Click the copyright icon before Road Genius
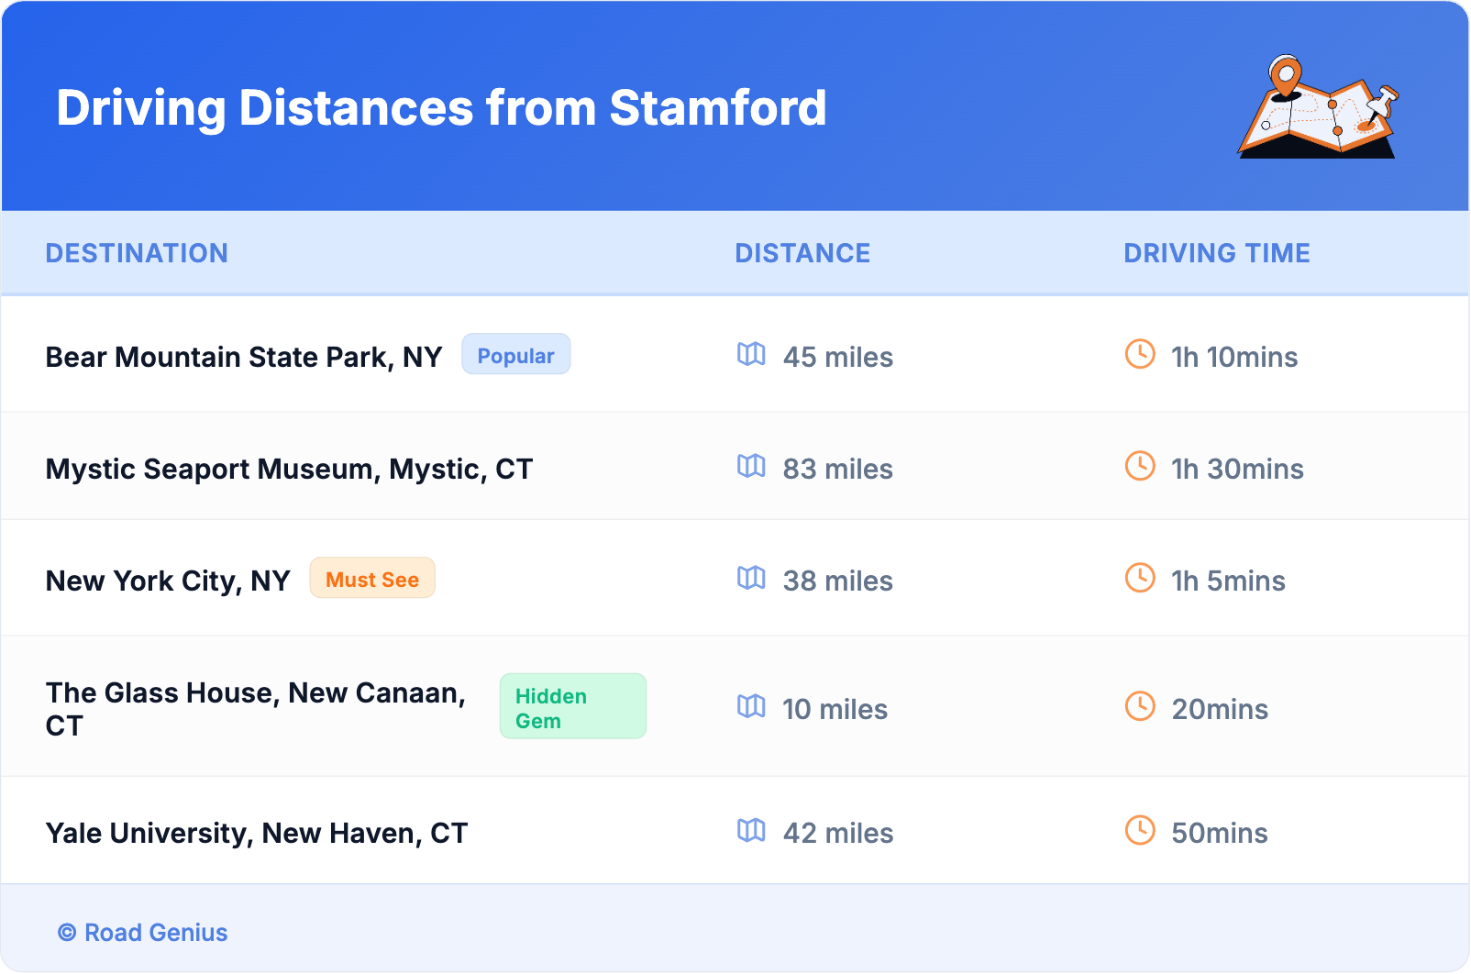The image size is (1471, 974). pyautogui.click(x=65, y=933)
